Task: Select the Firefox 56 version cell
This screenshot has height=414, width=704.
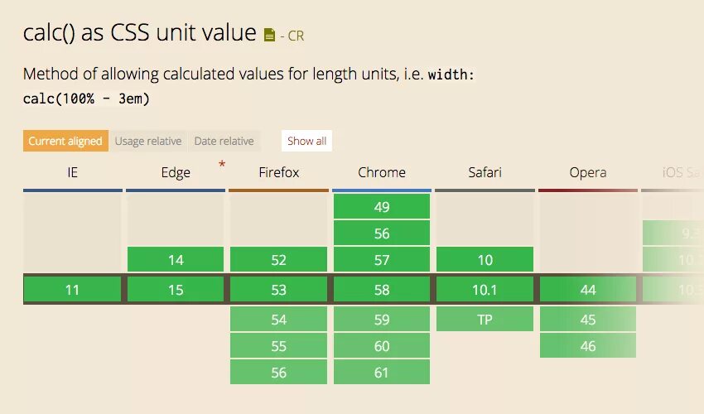Action: pos(279,373)
